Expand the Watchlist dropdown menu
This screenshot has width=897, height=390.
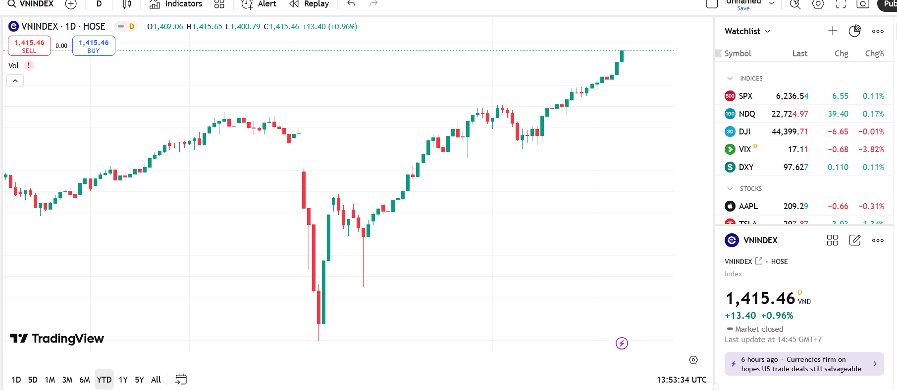coord(747,31)
